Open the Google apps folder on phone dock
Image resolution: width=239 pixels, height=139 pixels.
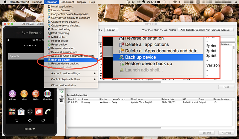[12, 112]
